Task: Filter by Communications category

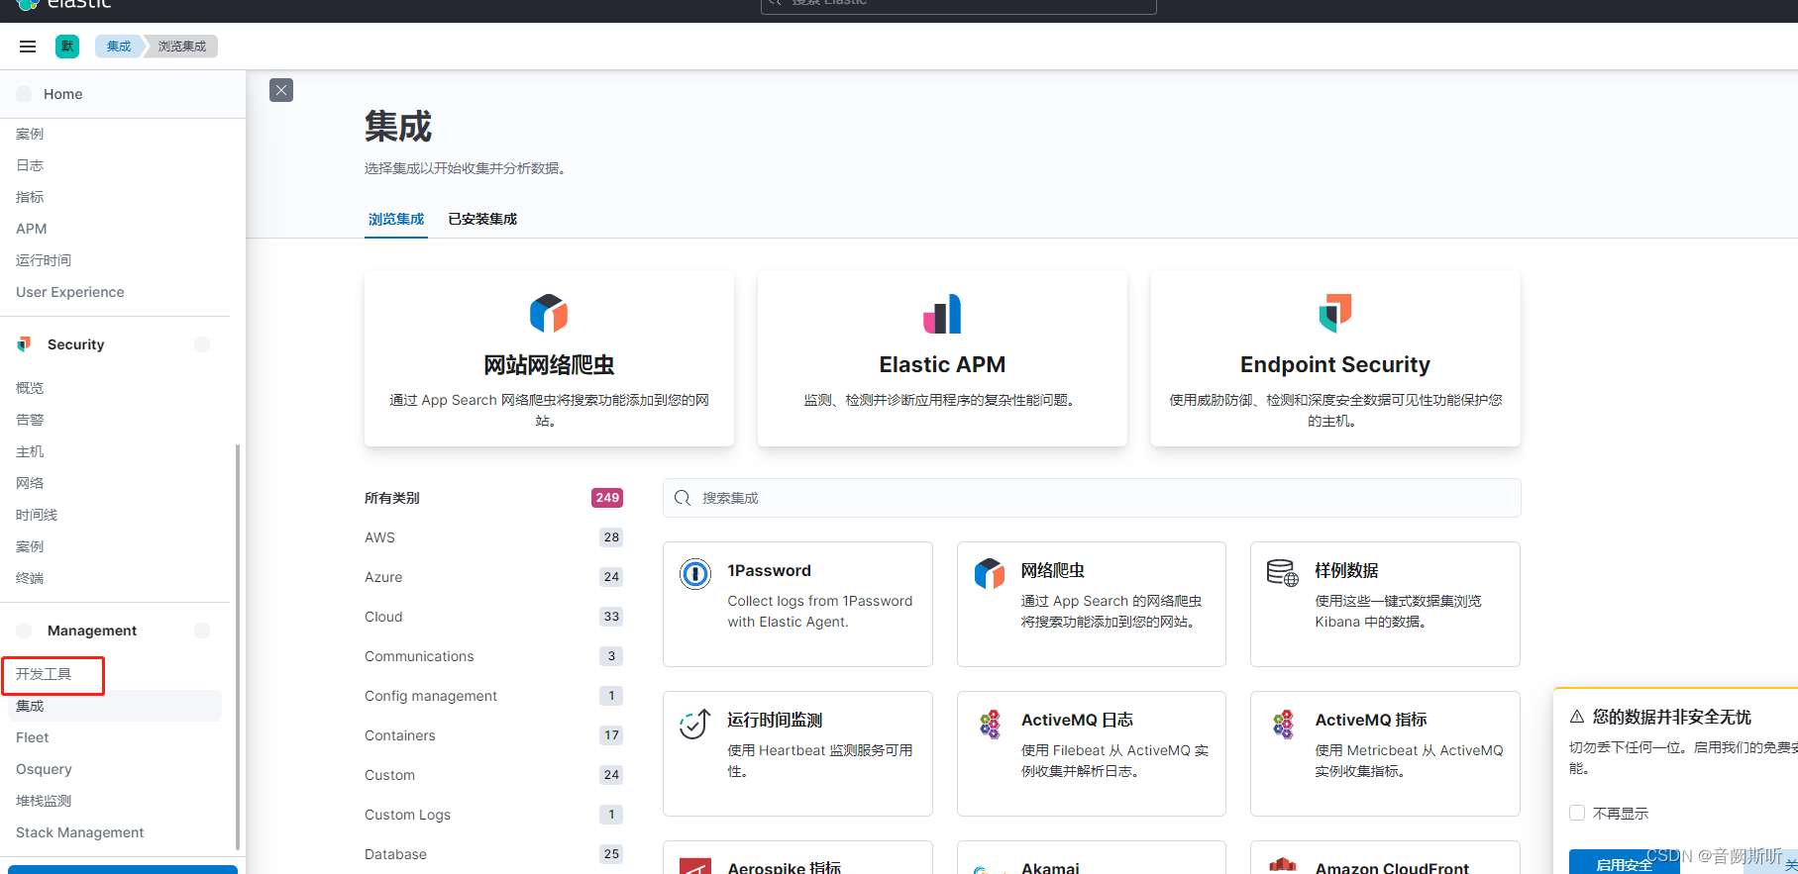Action: [x=493, y=656]
